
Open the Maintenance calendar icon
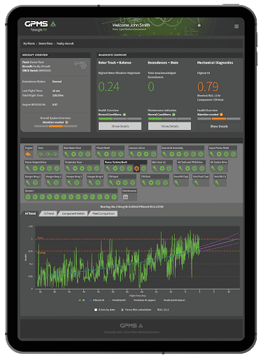tap(125, 197)
